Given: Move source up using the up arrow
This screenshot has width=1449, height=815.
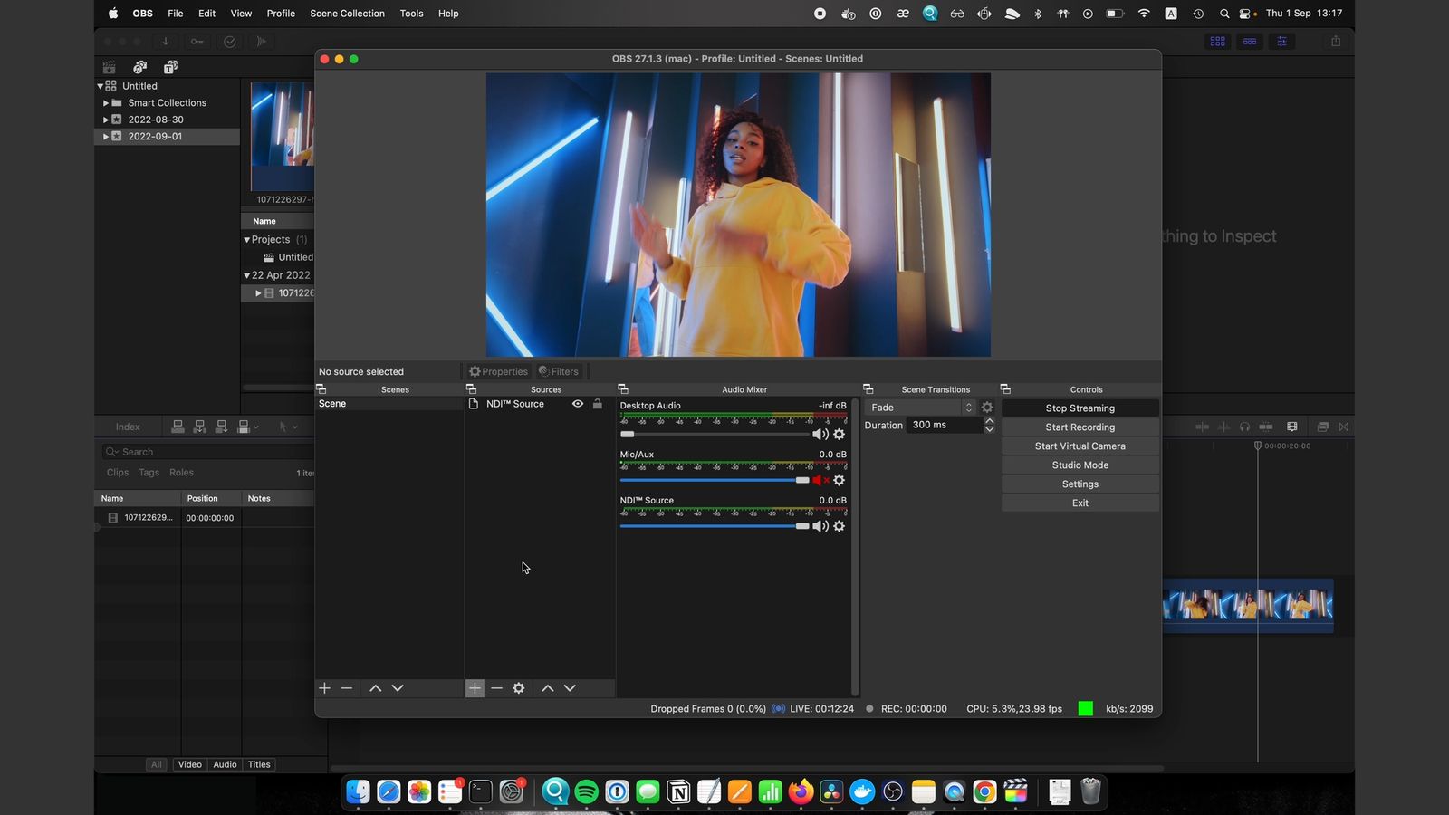Looking at the screenshot, I should [547, 687].
